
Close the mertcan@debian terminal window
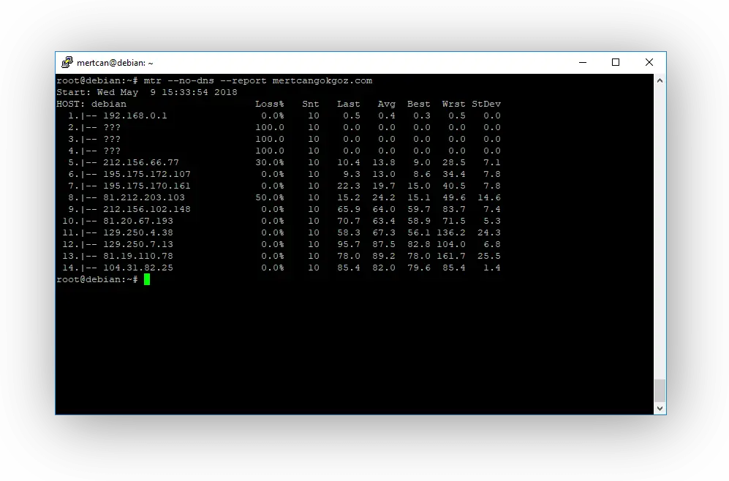pyautogui.click(x=649, y=62)
